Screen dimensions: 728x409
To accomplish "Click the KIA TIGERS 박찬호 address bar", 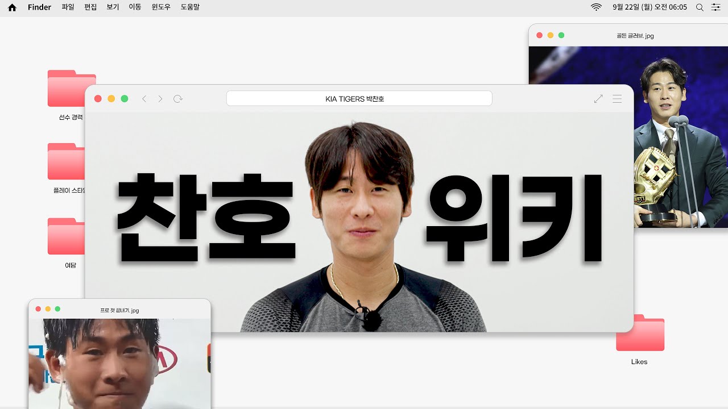I will [x=359, y=99].
